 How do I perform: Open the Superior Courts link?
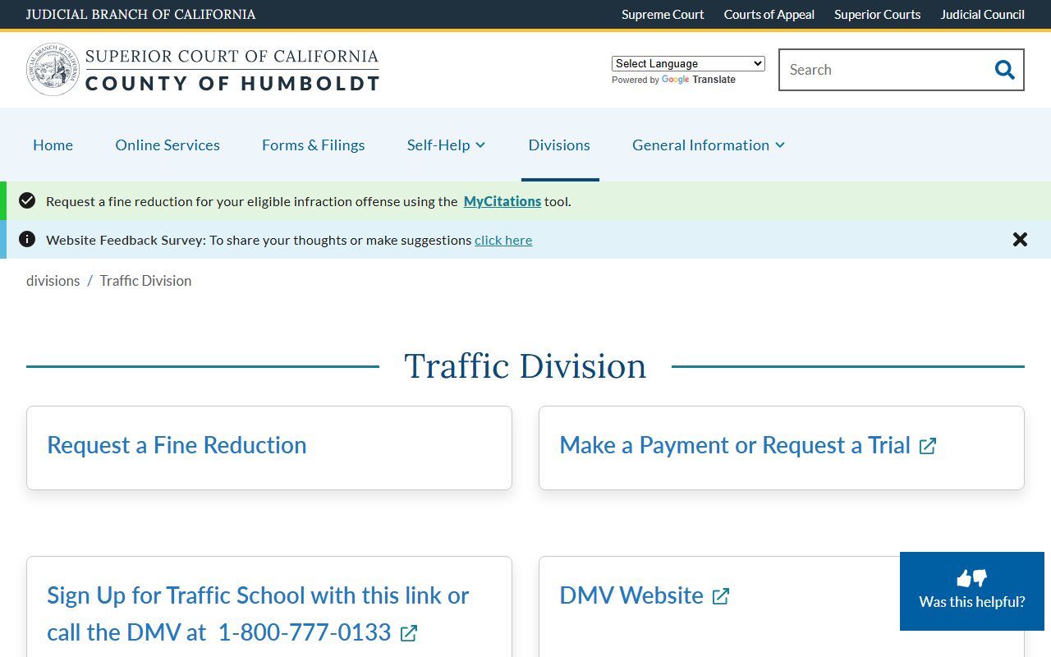877,14
